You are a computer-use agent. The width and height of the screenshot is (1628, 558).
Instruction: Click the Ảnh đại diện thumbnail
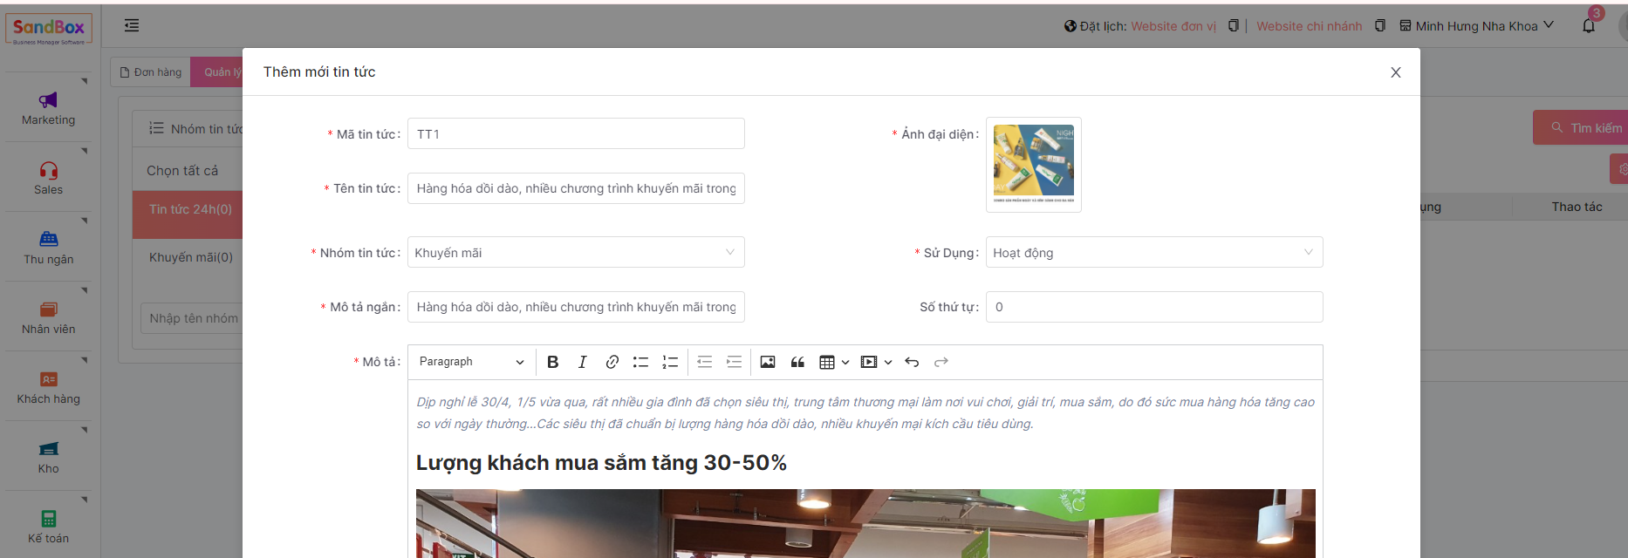[1033, 164]
